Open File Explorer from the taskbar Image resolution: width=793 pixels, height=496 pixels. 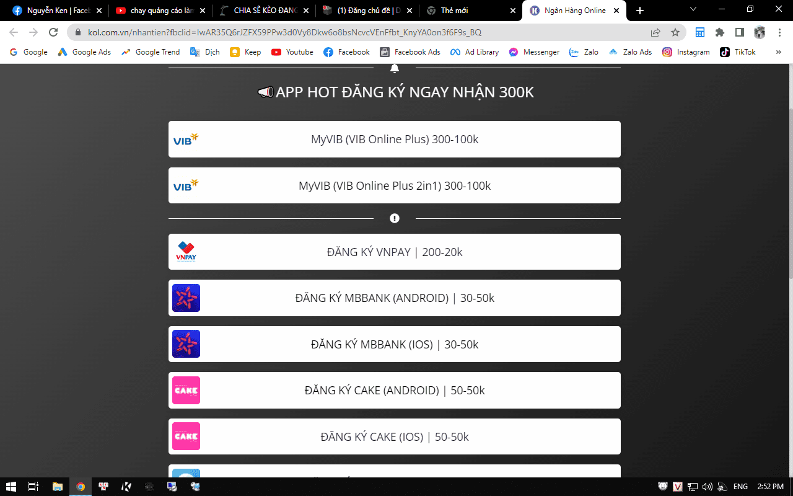[57, 487]
